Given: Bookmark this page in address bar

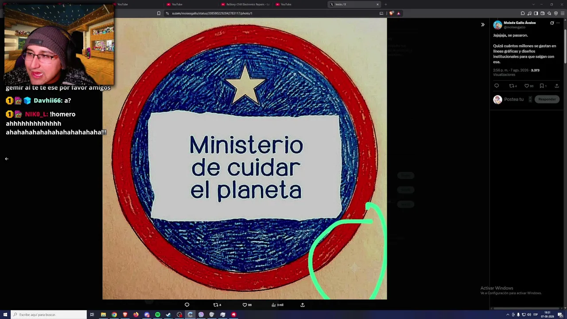Looking at the screenshot, I should point(159,13).
